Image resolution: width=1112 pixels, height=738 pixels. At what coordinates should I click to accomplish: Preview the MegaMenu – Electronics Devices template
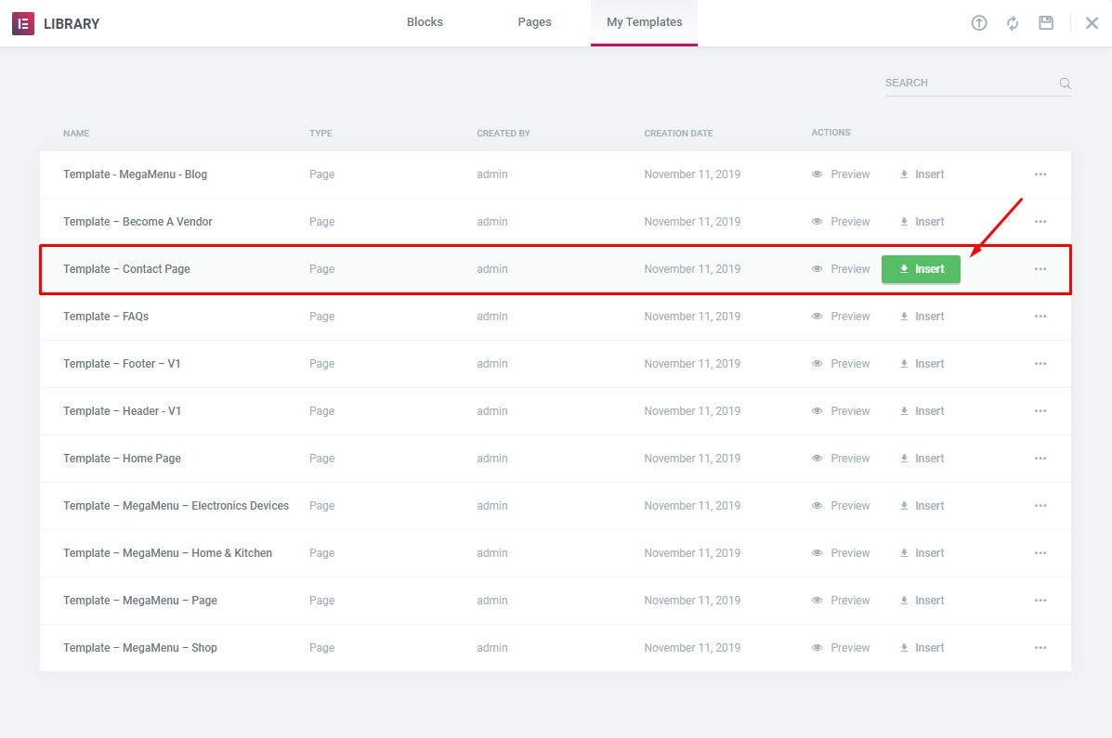click(841, 506)
